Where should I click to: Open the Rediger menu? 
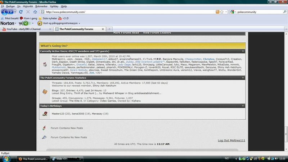click(10, 6)
